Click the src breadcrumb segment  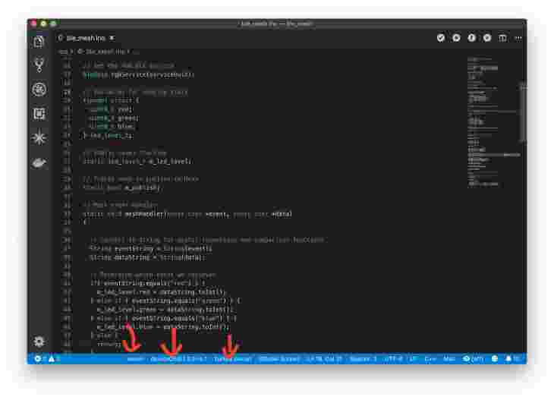63,52
